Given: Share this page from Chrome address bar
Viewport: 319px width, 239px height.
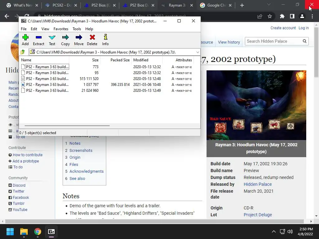Looking at the screenshot, I should click(x=260, y=16).
